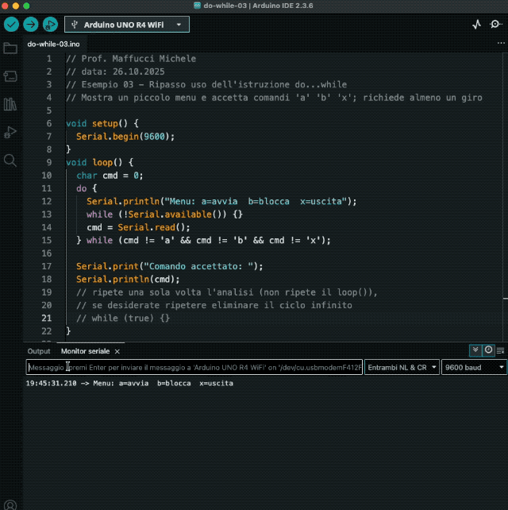Open the 9600 baud rate dropdown

point(474,368)
